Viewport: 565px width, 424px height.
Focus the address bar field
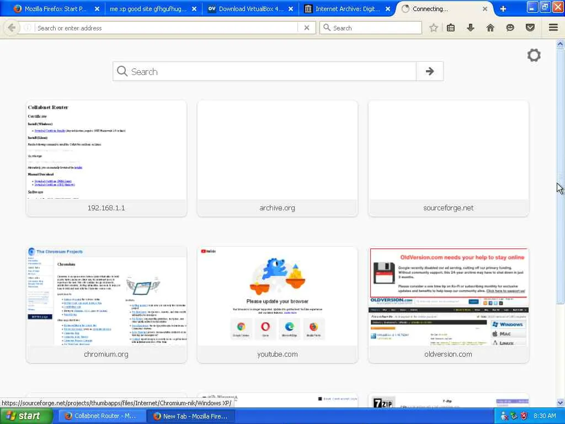click(x=166, y=28)
